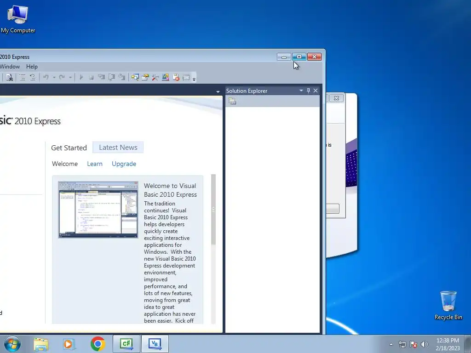
Task: Expand the toolbar options overflow arrow
Action: tap(194, 79)
